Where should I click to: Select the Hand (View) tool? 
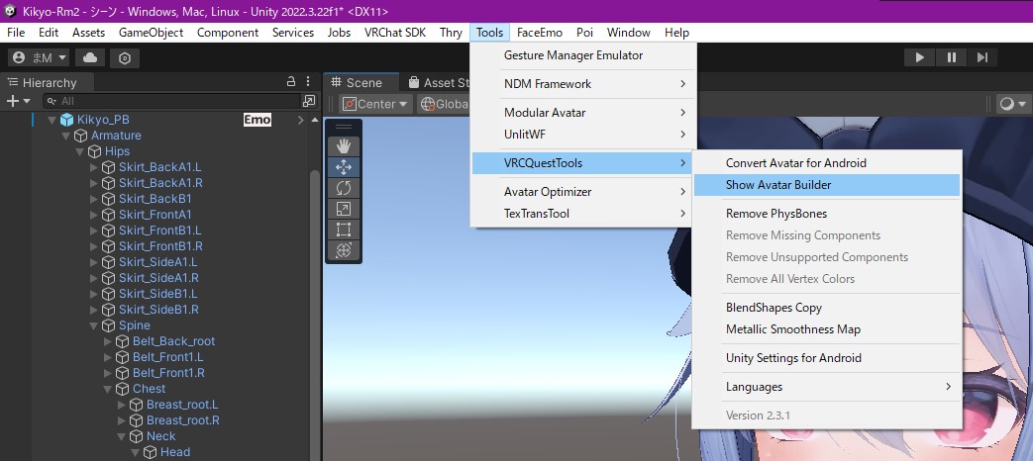[x=344, y=146]
